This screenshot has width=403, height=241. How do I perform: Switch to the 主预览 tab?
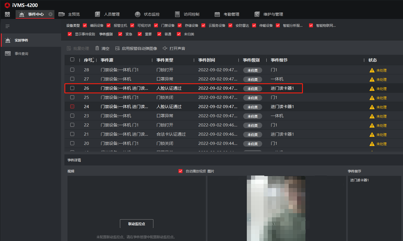pyautogui.click(x=69, y=14)
